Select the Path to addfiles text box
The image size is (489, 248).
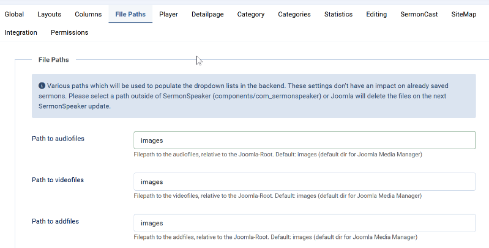[x=304, y=223]
